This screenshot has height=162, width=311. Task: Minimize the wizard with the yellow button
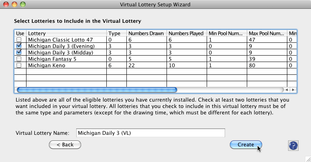coord(14,4)
